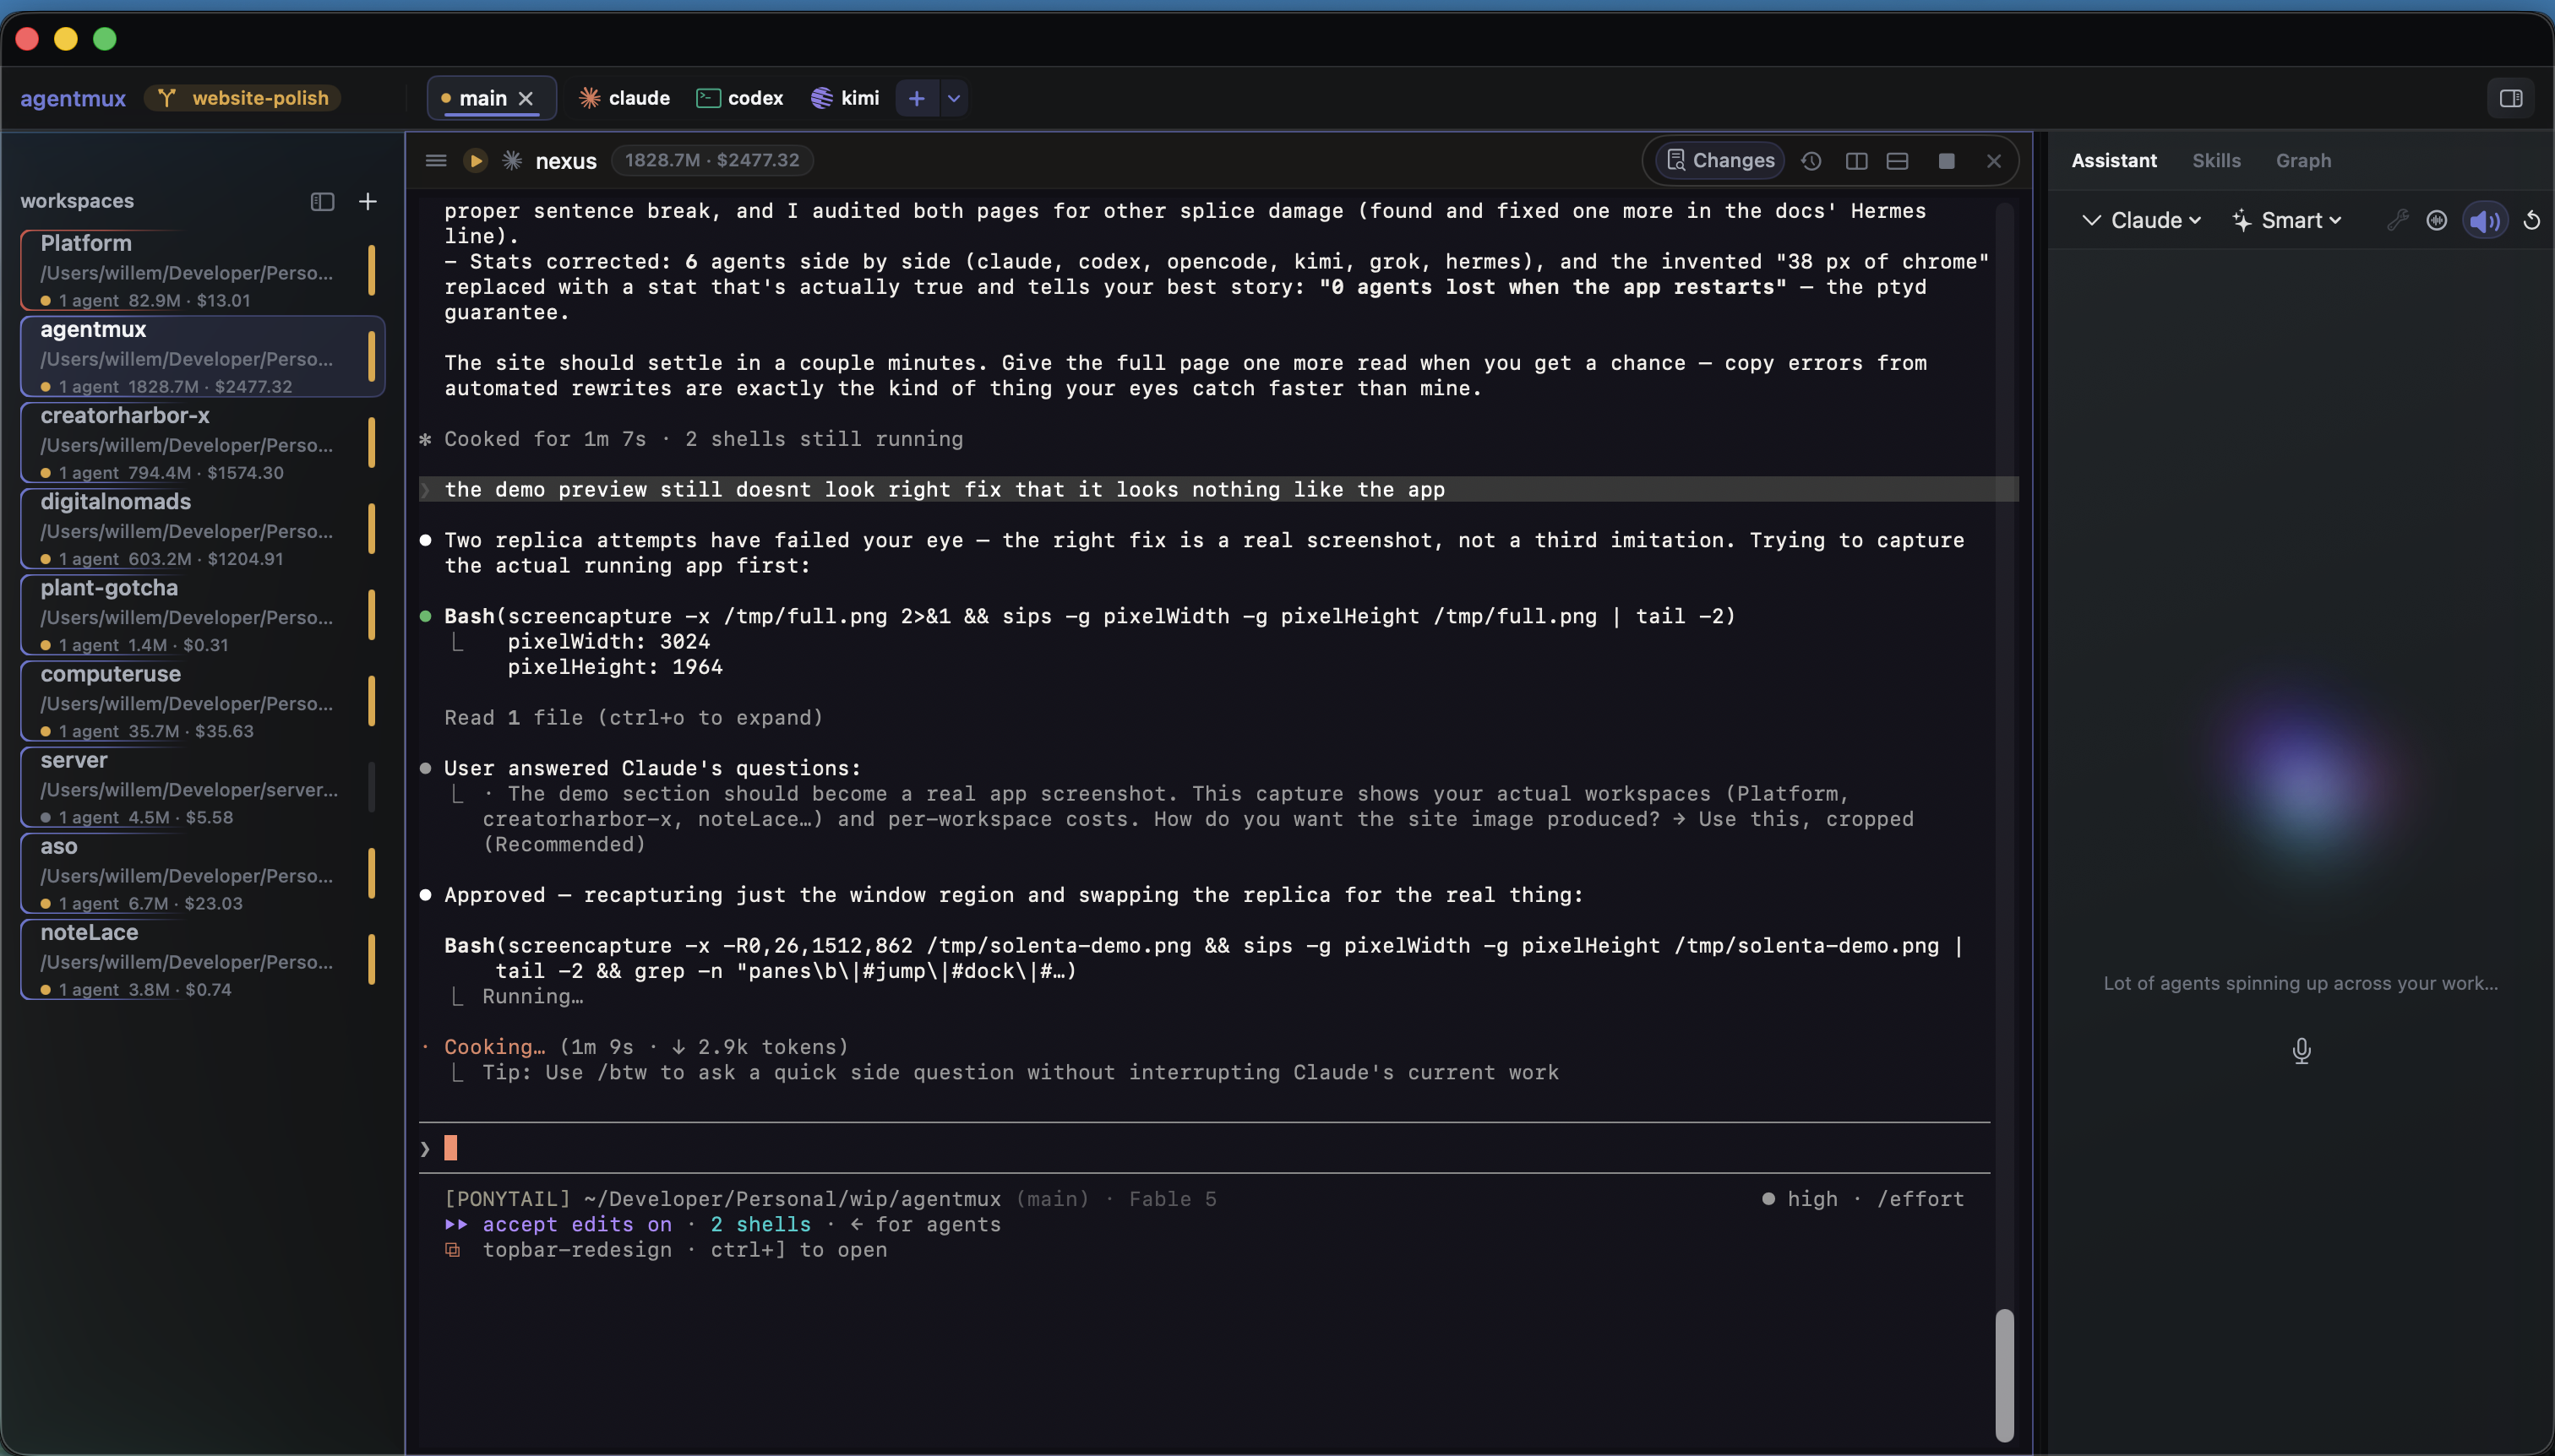Click the orange play button next to nexus
The height and width of the screenshot is (1456, 2555).
tap(477, 160)
